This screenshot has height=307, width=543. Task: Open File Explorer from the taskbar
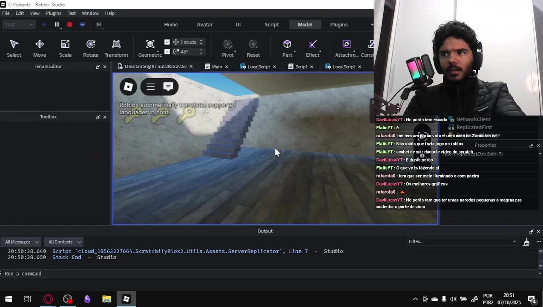tap(107, 299)
